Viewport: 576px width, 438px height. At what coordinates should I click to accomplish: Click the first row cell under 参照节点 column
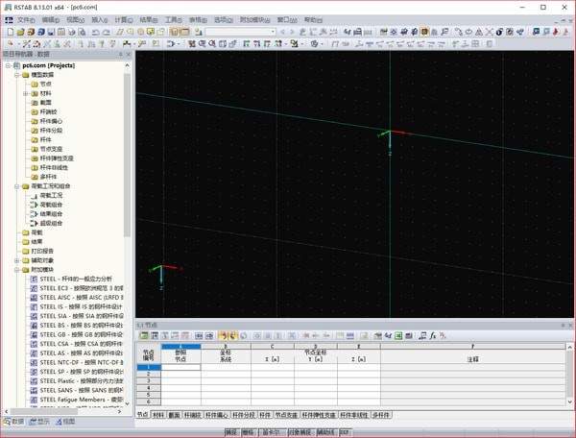181,368
